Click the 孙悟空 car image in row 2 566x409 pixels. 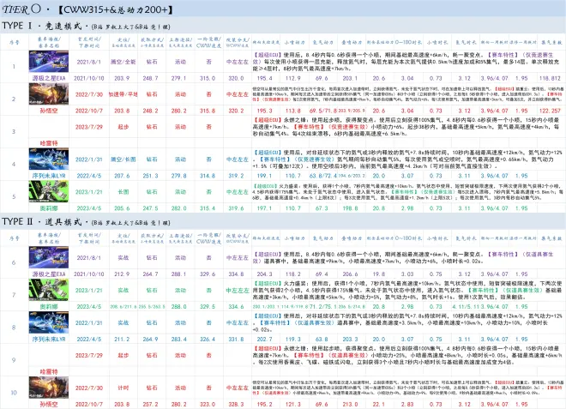43,93
